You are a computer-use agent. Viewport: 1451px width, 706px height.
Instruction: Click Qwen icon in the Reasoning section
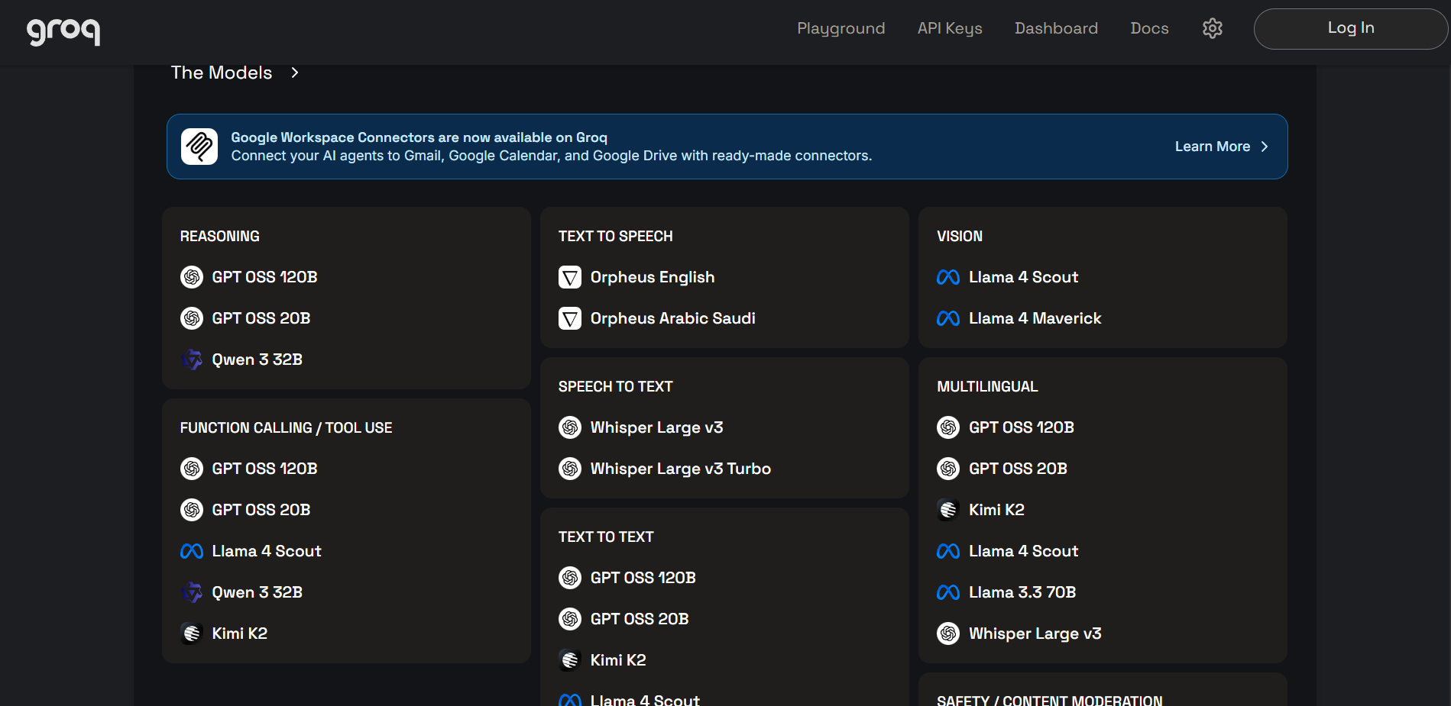[x=192, y=359]
